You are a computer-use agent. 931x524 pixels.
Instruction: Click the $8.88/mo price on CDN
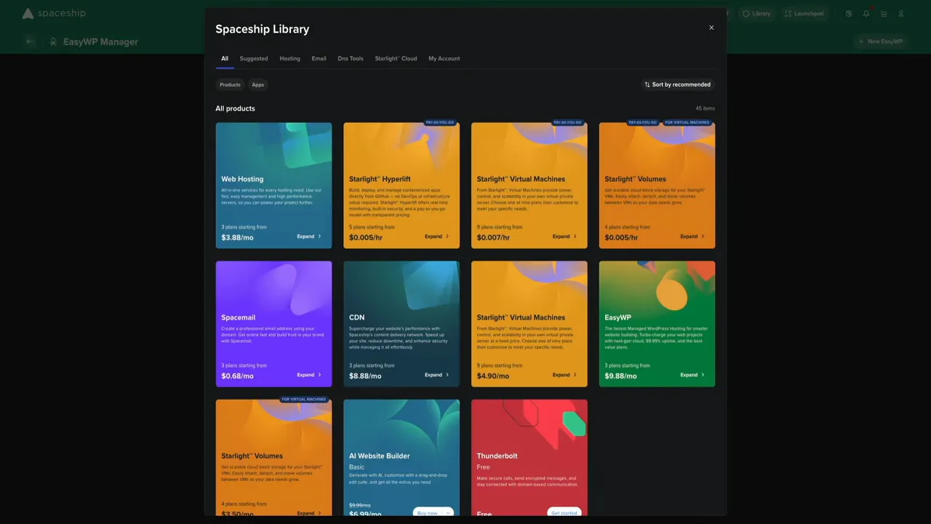click(x=365, y=376)
